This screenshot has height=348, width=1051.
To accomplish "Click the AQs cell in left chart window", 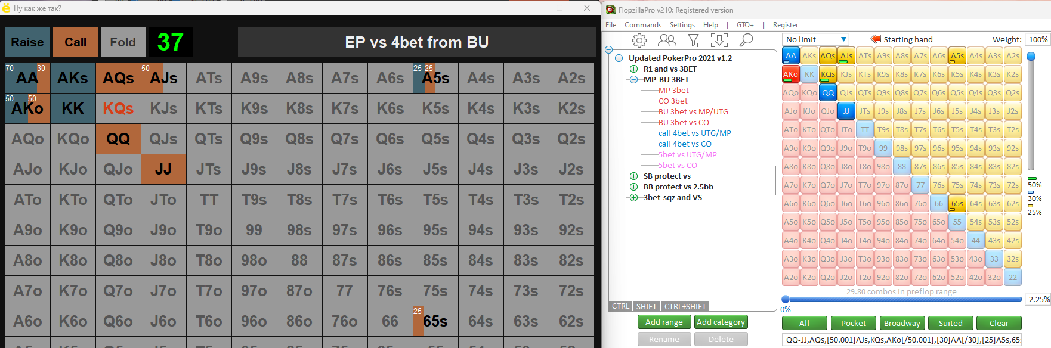I will [x=118, y=78].
